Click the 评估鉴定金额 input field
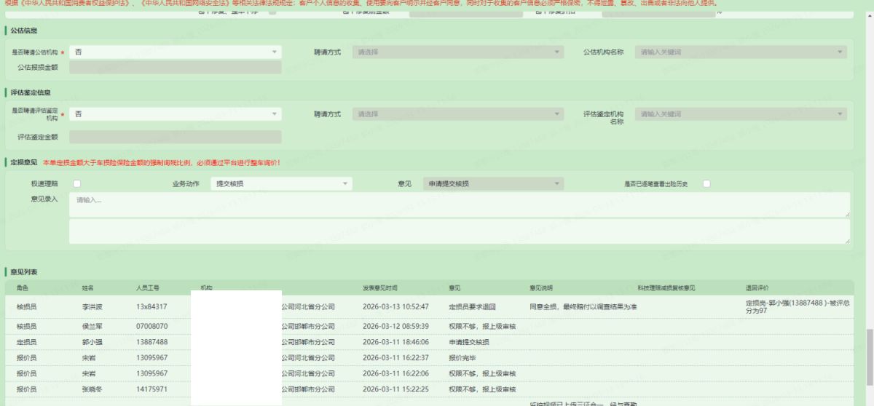874x406 pixels. (175, 137)
